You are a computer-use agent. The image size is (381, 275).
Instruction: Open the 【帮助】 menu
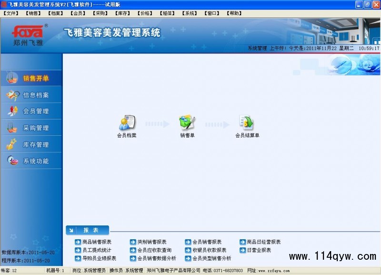click(234, 13)
